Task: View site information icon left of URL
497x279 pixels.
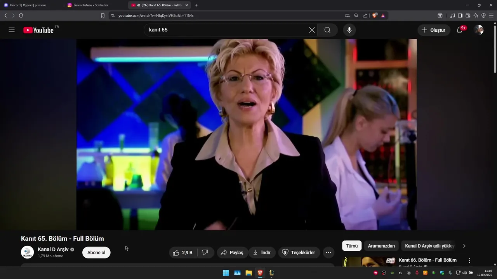Action: [113, 15]
